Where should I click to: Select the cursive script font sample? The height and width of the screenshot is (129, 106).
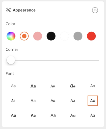(73, 86)
